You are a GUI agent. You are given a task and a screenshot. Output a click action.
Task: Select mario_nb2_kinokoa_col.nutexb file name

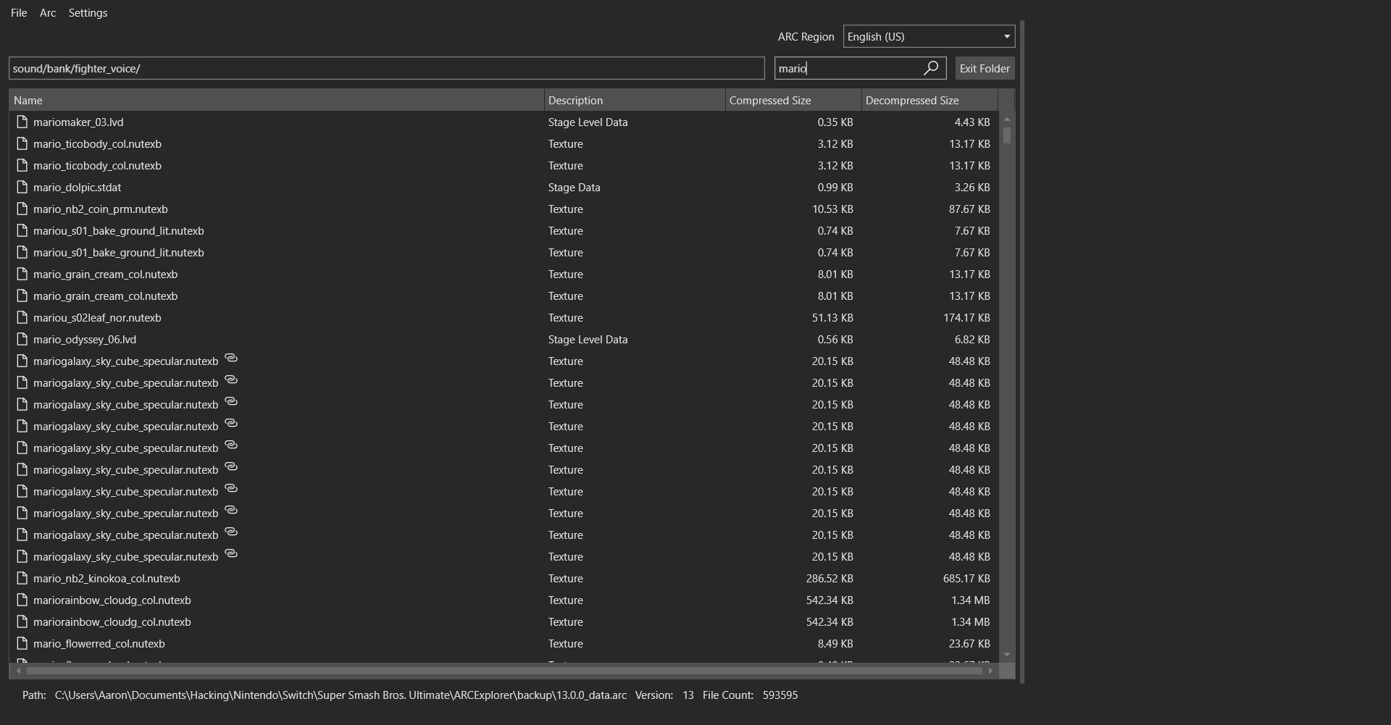pos(106,579)
